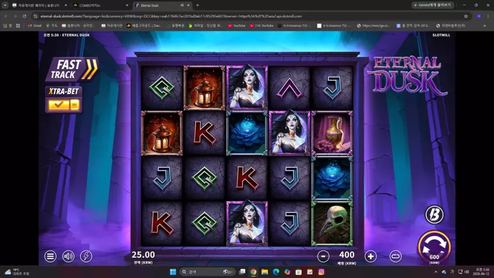Switch to the 자유게시판 browser tab

click(x=40, y=5)
